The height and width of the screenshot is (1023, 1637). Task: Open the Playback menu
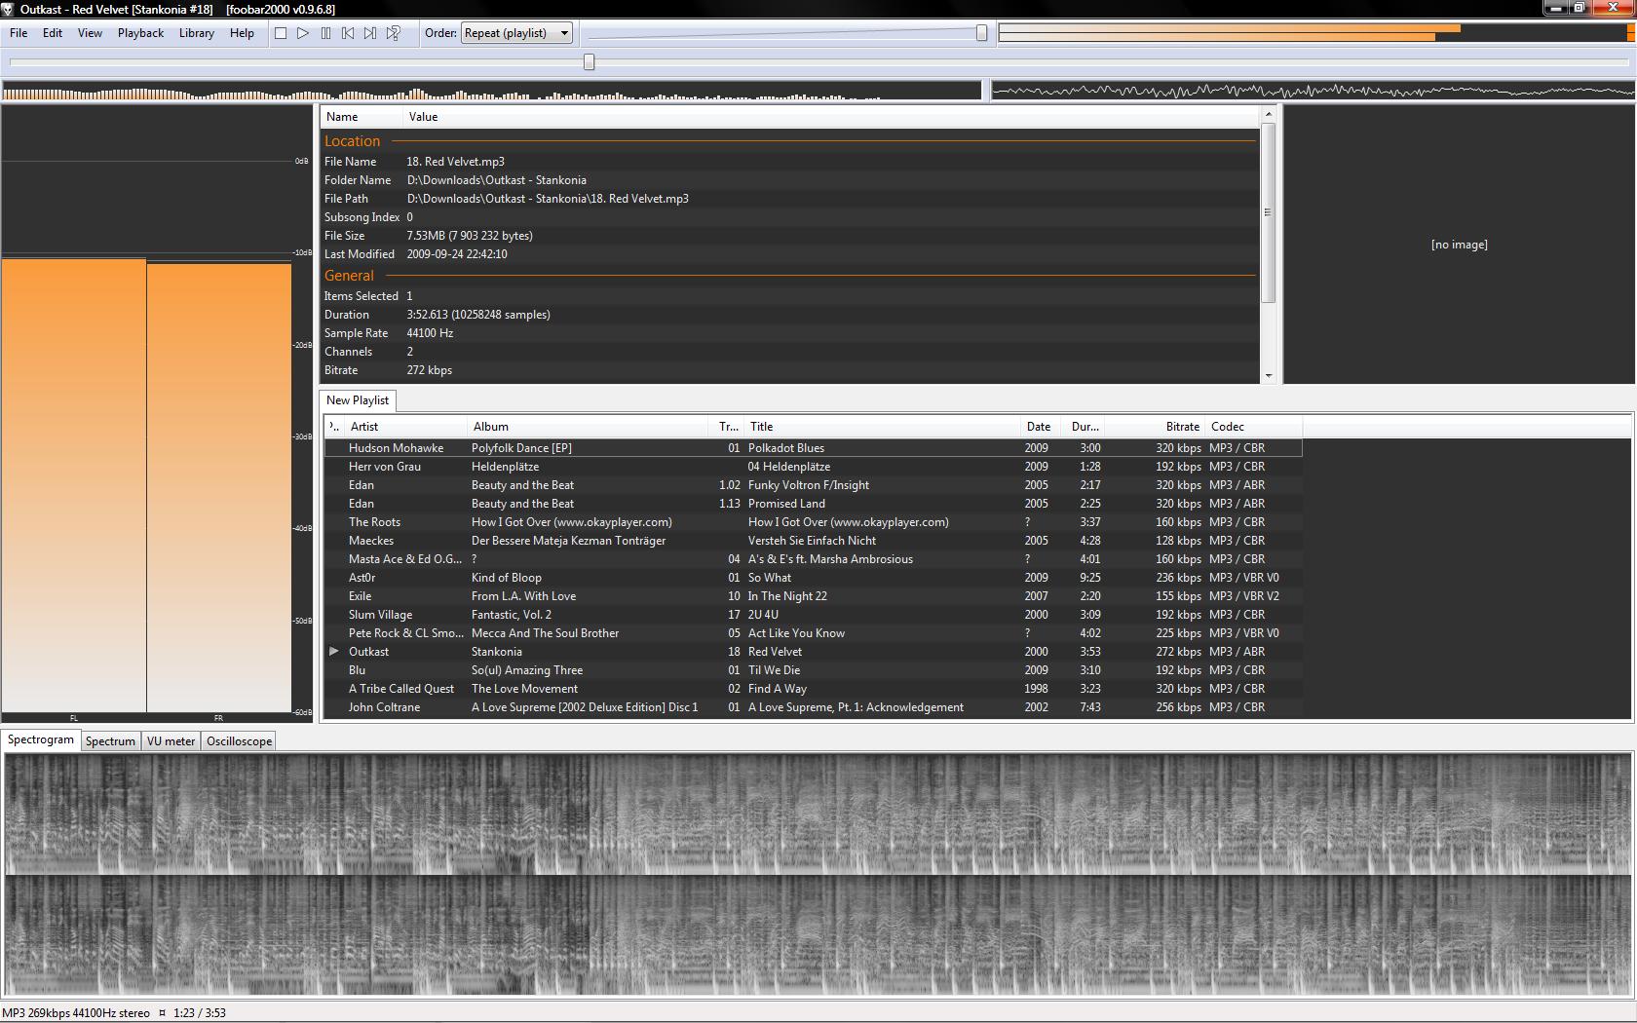click(x=140, y=33)
